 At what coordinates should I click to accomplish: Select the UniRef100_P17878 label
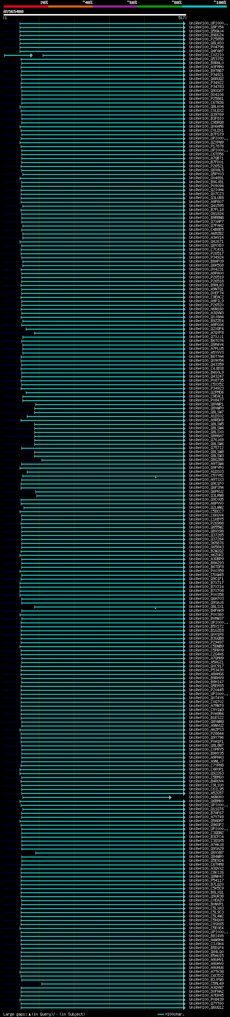pos(206,146)
